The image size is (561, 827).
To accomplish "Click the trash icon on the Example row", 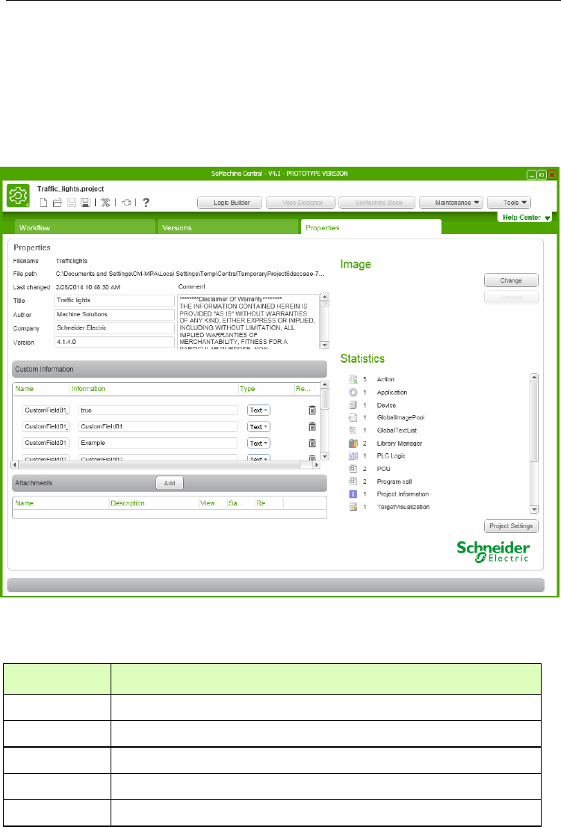I will click(x=312, y=443).
